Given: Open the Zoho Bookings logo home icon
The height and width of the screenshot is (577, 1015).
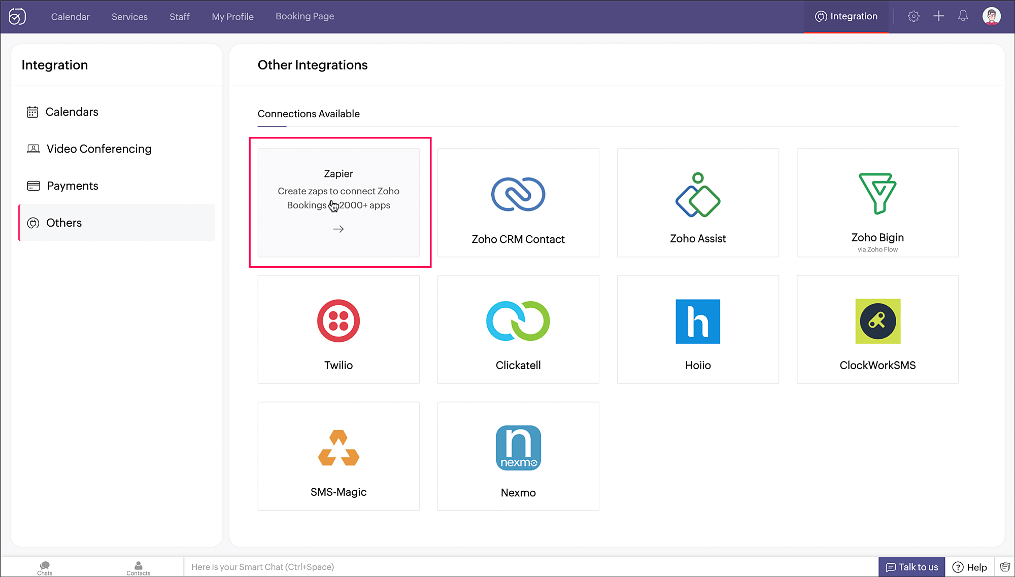Looking at the screenshot, I should point(17,16).
